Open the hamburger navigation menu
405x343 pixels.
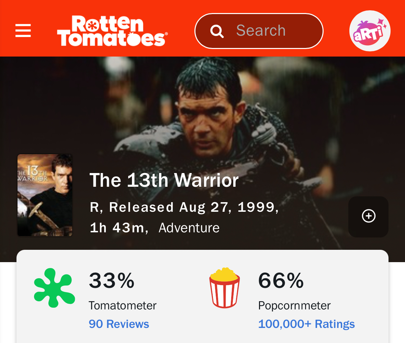(23, 30)
